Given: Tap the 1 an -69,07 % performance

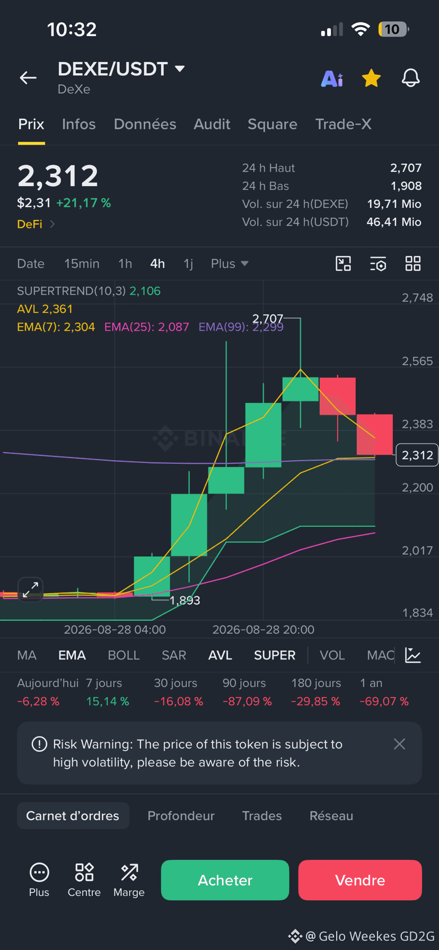Looking at the screenshot, I should [384, 692].
